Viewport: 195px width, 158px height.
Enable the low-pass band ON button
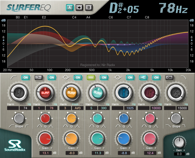(169, 77)
